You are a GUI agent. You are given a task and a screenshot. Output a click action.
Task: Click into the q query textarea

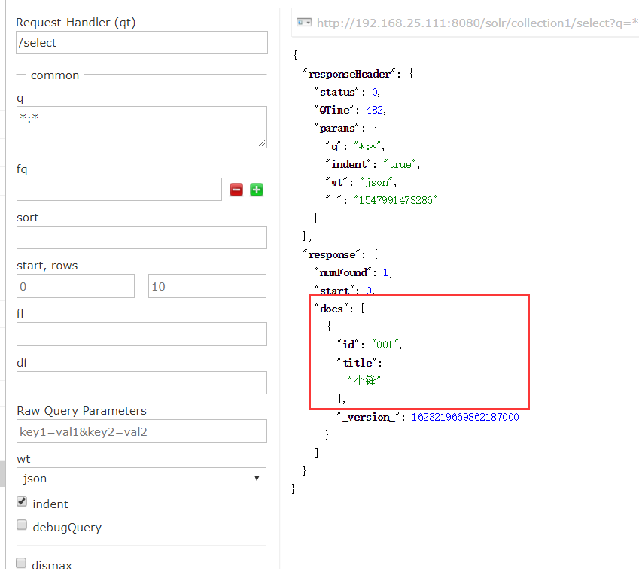point(141,127)
